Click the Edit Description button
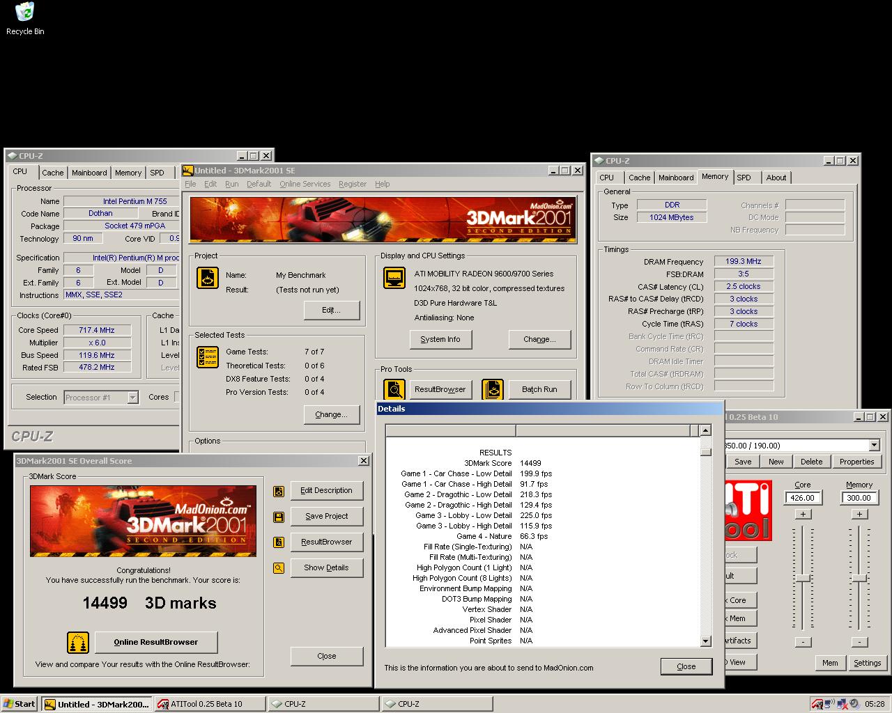This screenshot has height=713, width=892. [x=327, y=490]
